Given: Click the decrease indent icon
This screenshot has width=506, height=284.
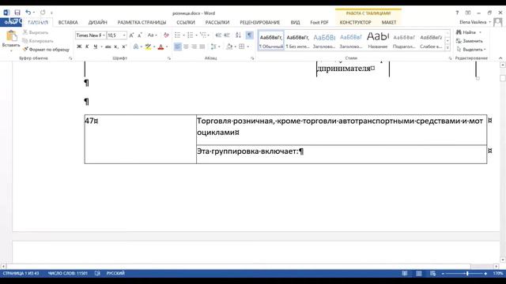Looking at the screenshot, I should click(x=218, y=35).
